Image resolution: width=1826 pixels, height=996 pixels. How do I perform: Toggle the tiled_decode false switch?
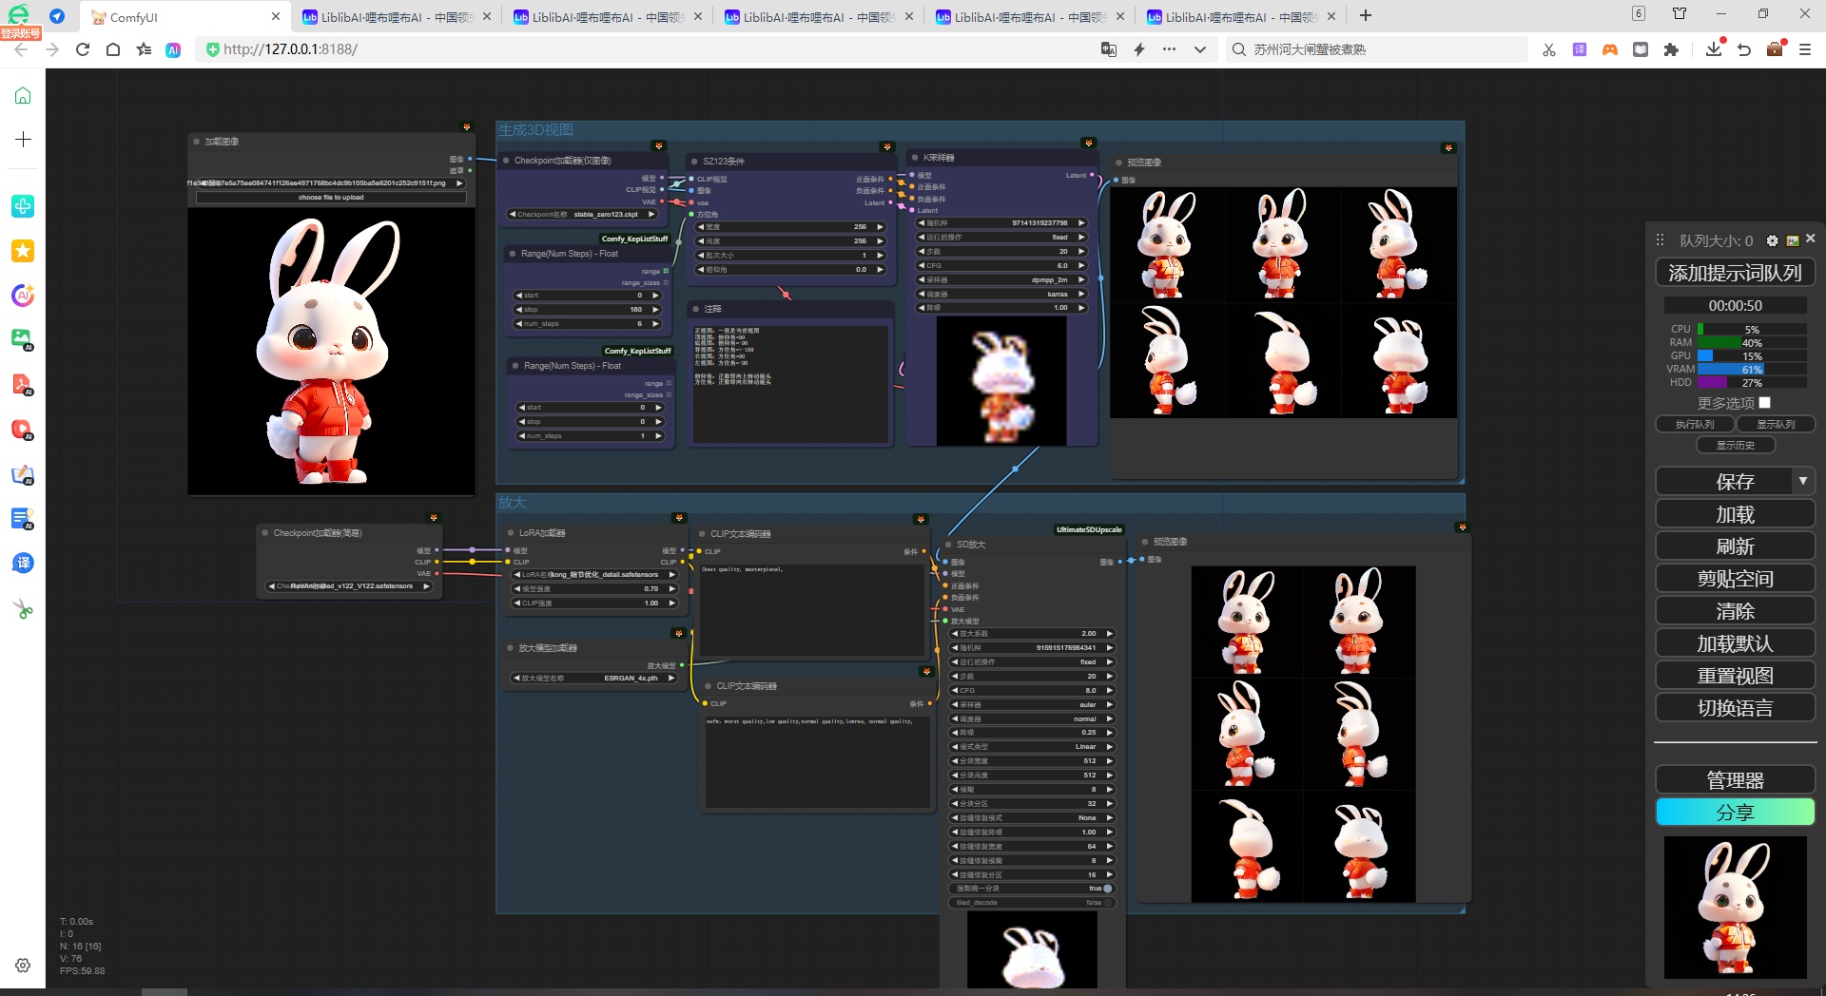[1032, 903]
